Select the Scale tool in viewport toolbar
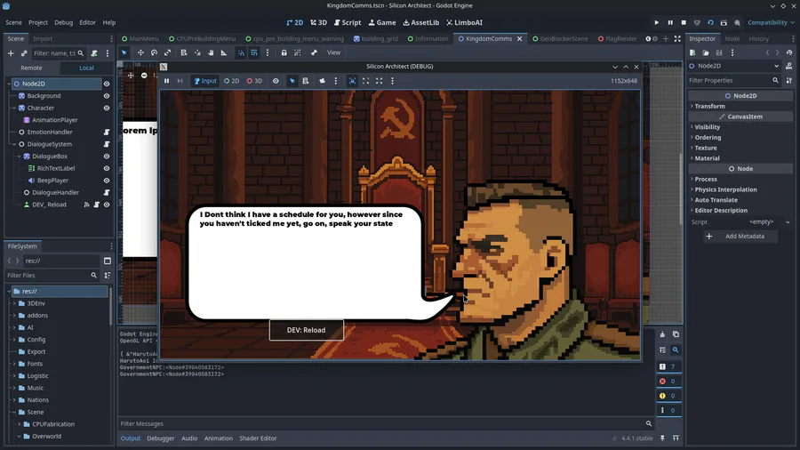The width and height of the screenshot is (800, 450). (167, 52)
